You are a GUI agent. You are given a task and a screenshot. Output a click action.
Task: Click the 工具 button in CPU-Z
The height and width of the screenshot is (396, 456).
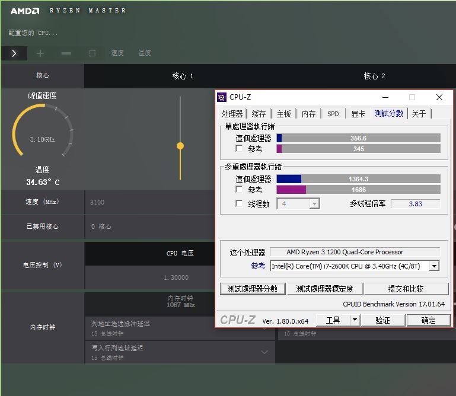pyautogui.click(x=333, y=320)
